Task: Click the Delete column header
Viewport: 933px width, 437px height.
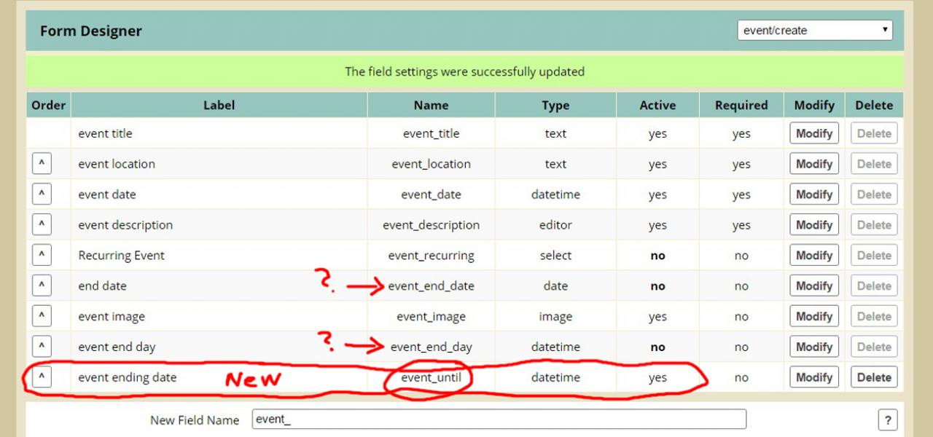Action: coord(874,105)
